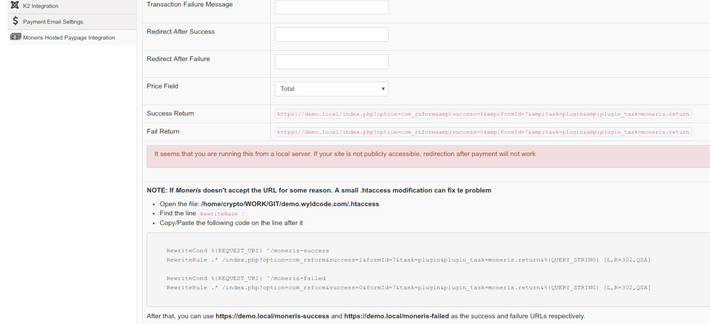The image size is (710, 324).
Task: Click the moneris-success RewriteCond line
Action: point(248,251)
